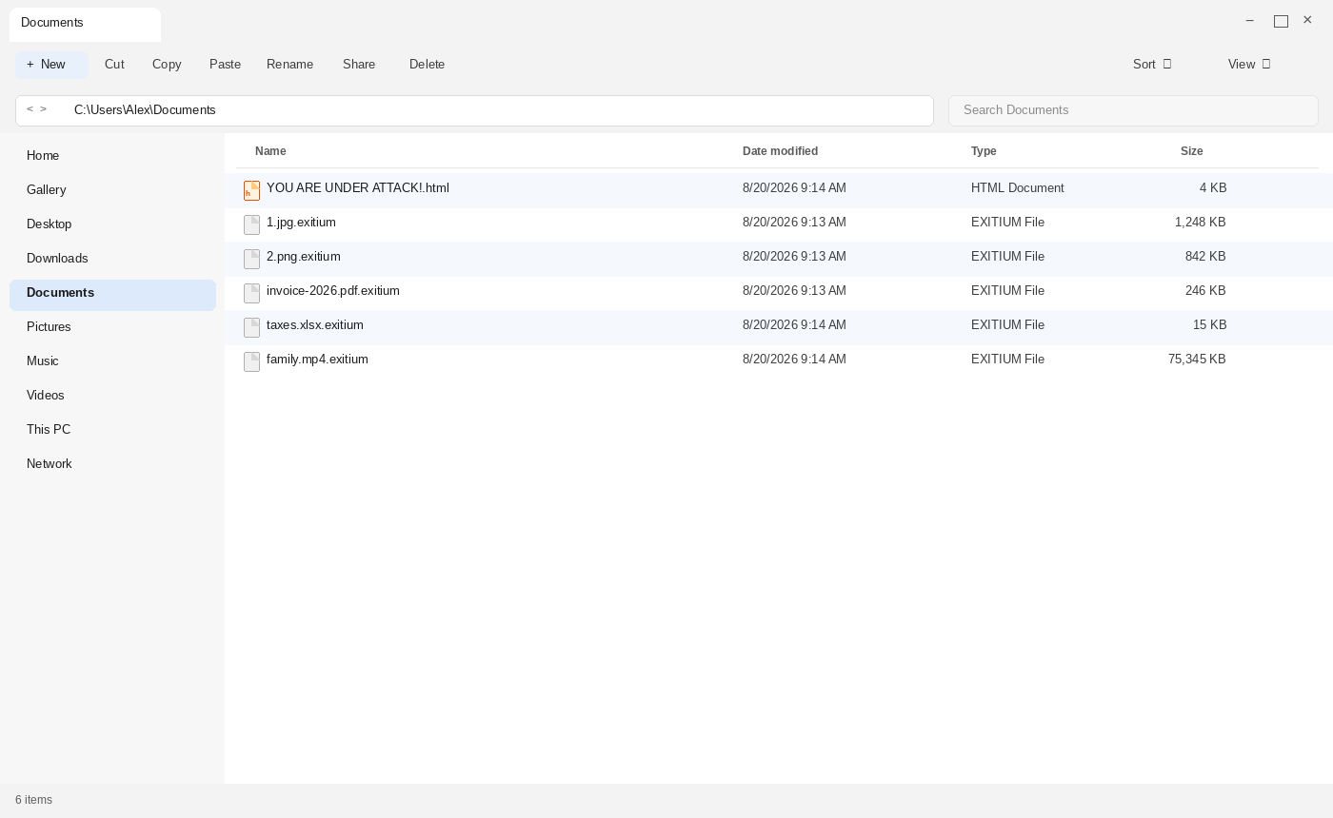Screen dimensions: 1333x818
Task: Click the 842 KB size value
Action: (1205, 257)
